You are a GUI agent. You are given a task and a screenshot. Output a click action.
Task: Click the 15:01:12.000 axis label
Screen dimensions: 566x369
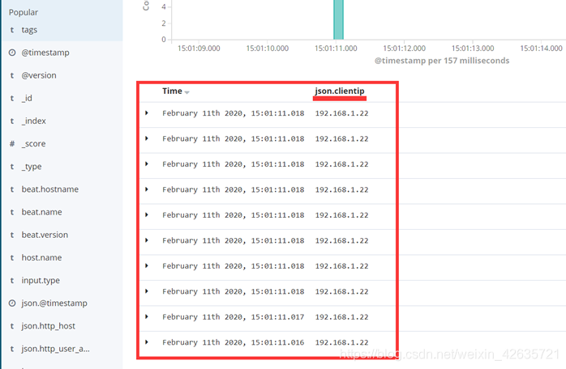click(x=405, y=49)
